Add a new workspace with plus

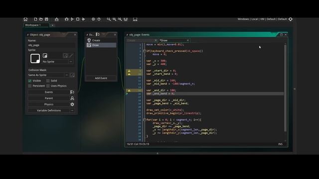pos(52,25)
